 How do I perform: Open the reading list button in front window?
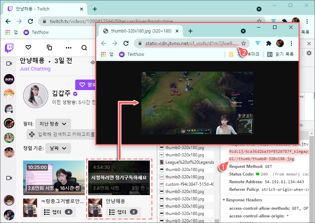click(x=280, y=54)
